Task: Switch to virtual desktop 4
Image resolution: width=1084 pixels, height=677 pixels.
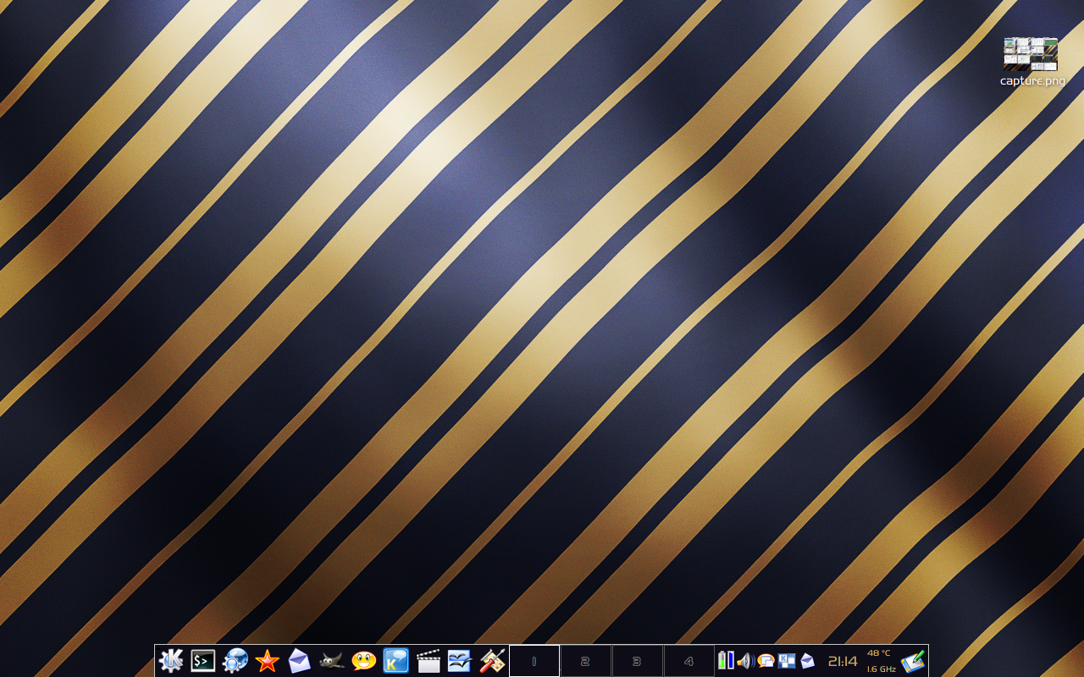Action: [x=689, y=661]
